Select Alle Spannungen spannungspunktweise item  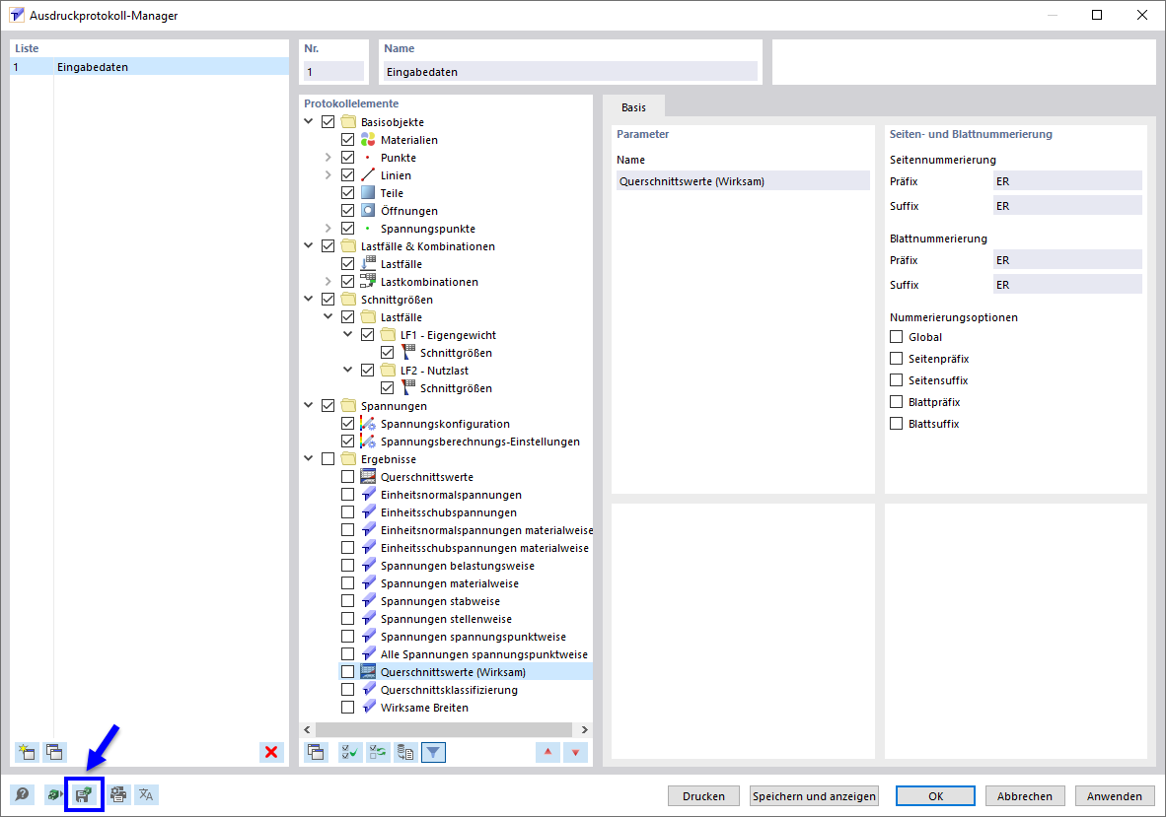484,654
